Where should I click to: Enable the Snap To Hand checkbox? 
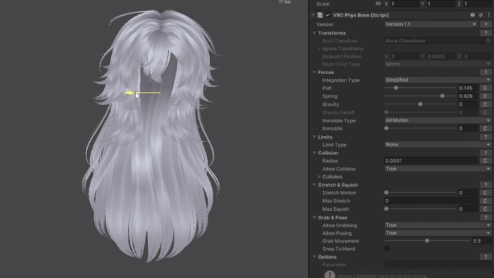tap(387, 248)
